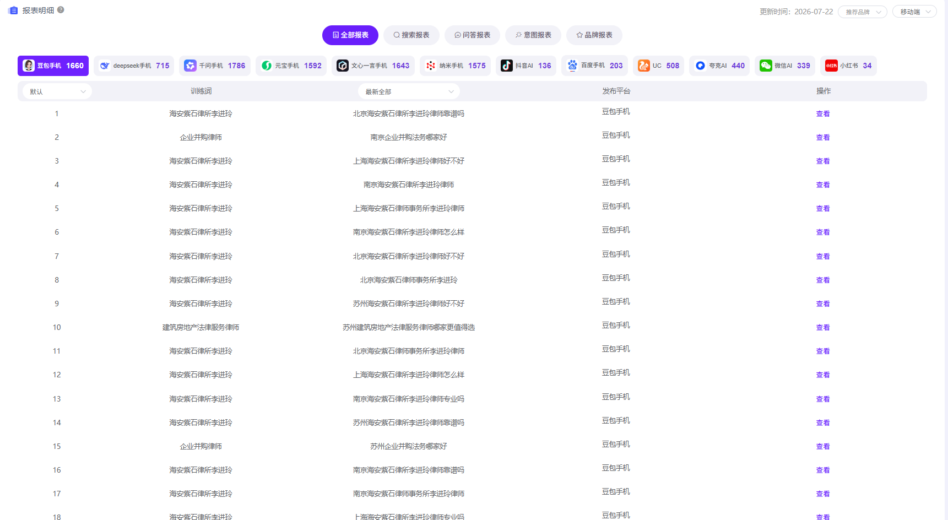Click the 千问手机 purple icon
The image size is (948, 520).
[x=190, y=66]
